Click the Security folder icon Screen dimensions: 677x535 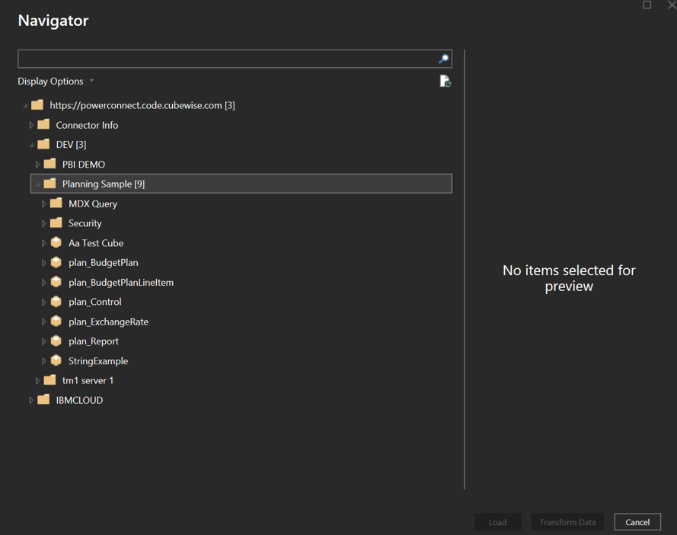[56, 223]
